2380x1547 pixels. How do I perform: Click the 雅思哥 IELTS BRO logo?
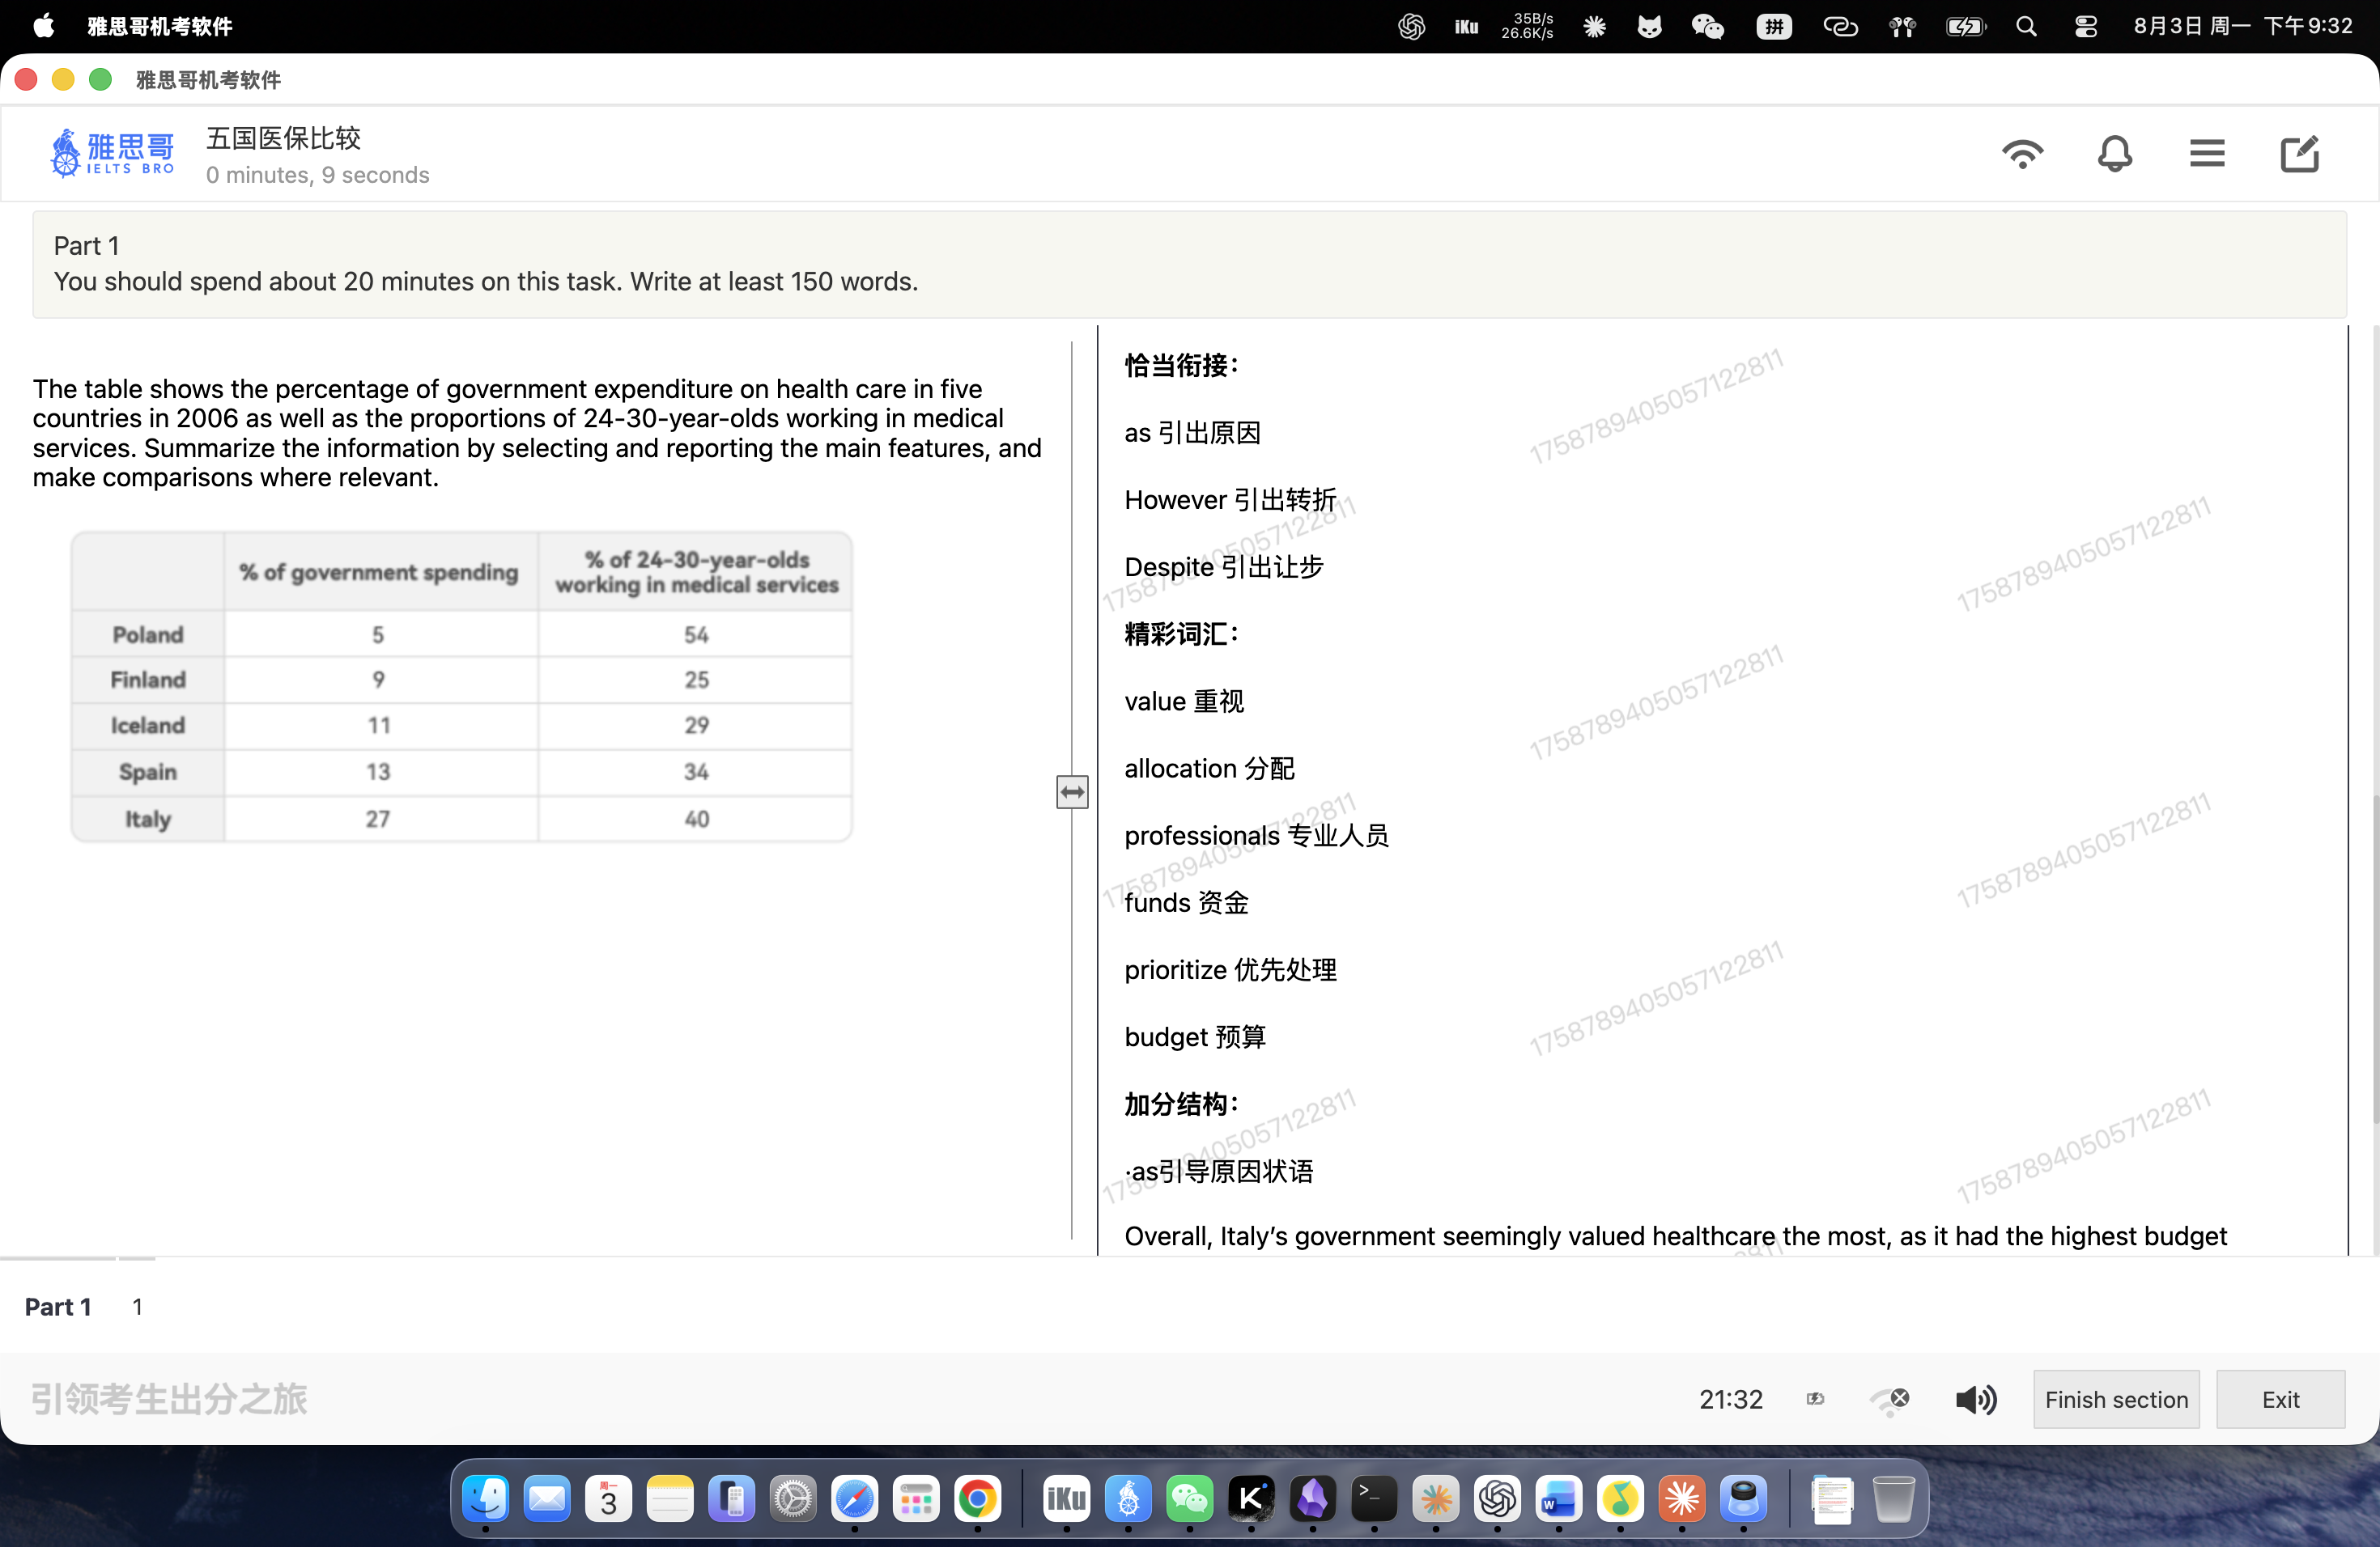click(x=113, y=153)
